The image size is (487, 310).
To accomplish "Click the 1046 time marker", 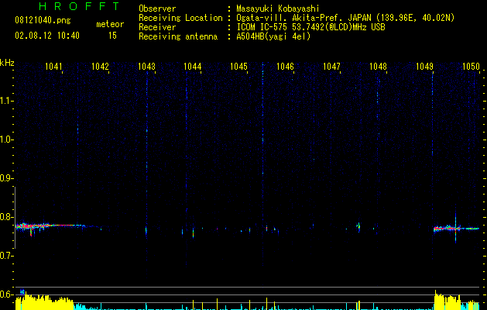I will (x=285, y=67).
